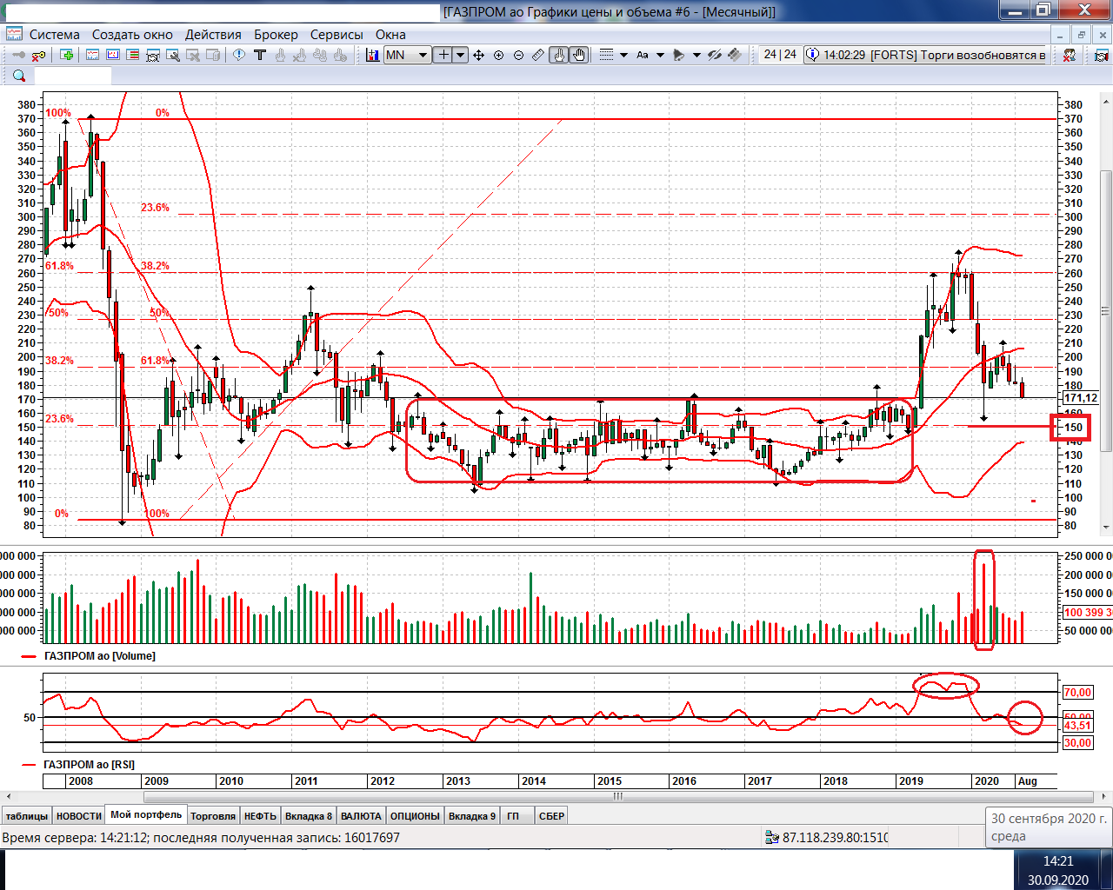The width and height of the screenshot is (1113, 890).
Task: Click the zoom in plus circle icon
Action: click(498, 55)
